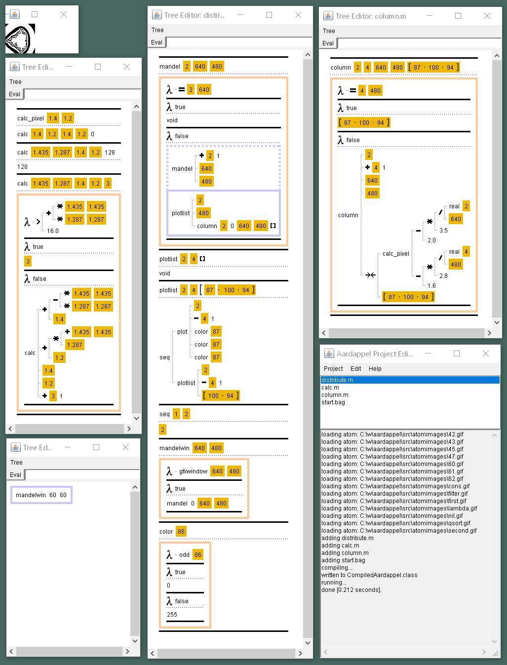The image size is (507, 665).
Task: Click the mandelwin 60 60 expression box
Action: (x=41, y=495)
